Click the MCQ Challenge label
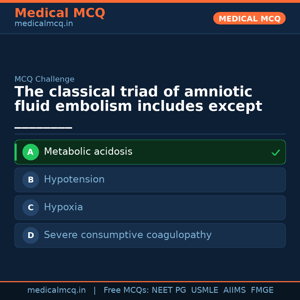Image resolution: width=300 pixels, height=300 pixels. pos(44,79)
